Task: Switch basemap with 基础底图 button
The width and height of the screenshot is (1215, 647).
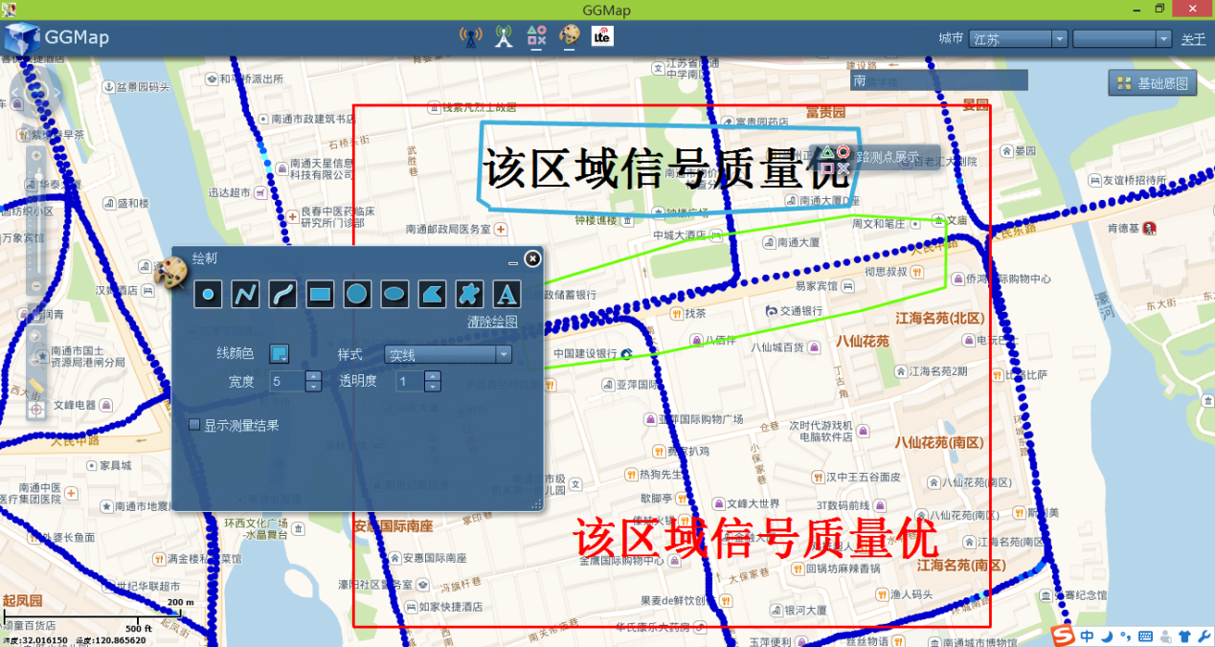Action: (1153, 83)
